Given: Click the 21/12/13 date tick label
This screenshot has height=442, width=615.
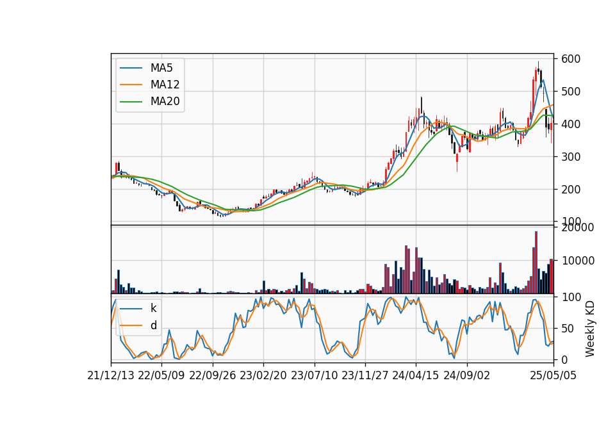Looking at the screenshot, I should click(x=111, y=375).
